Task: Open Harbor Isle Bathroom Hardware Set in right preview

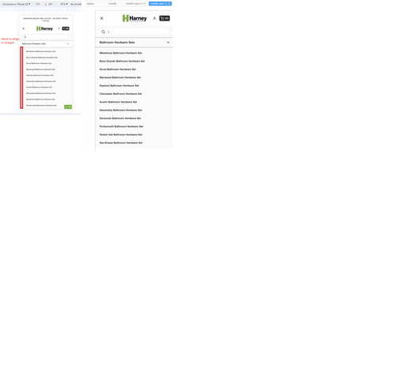Action: [x=121, y=135]
